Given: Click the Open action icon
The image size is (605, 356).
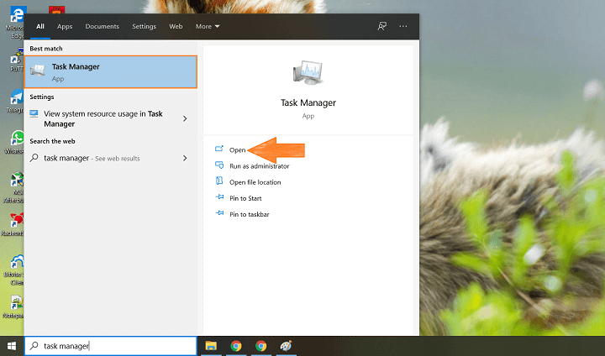Looking at the screenshot, I should [219, 149].
